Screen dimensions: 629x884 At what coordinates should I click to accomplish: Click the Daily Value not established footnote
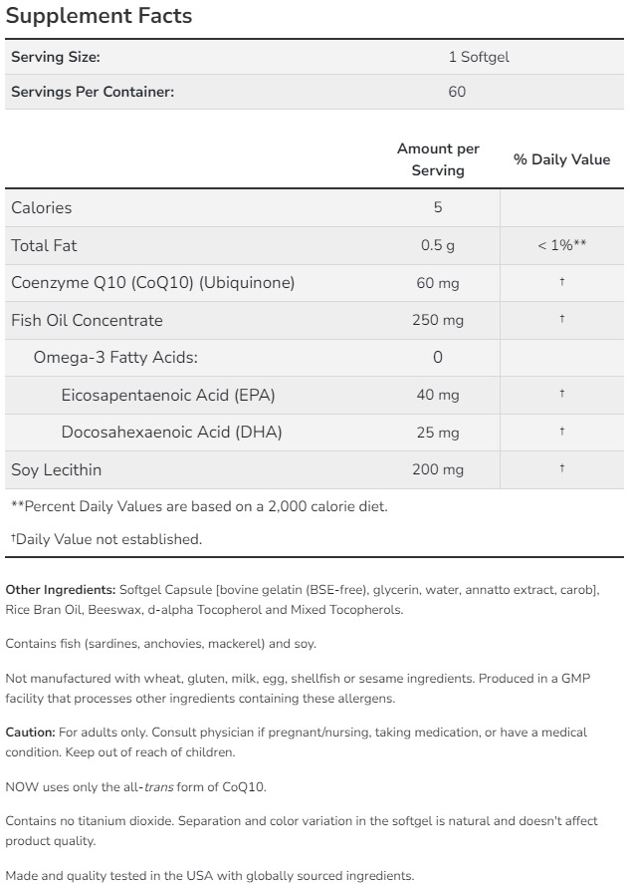(106, 539)
